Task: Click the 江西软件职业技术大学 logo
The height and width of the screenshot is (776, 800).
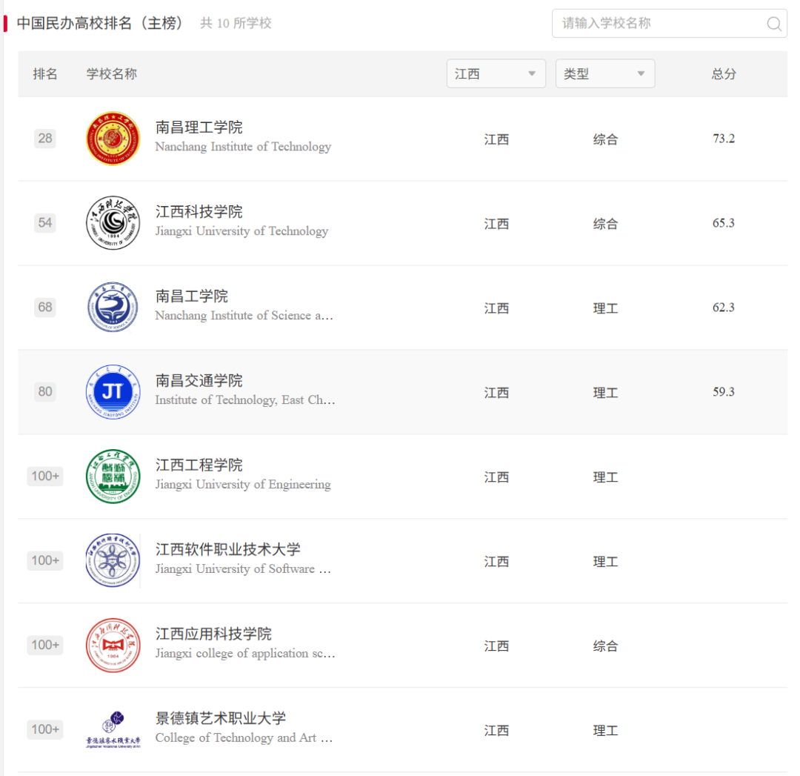Action: [x=113, y=560]
